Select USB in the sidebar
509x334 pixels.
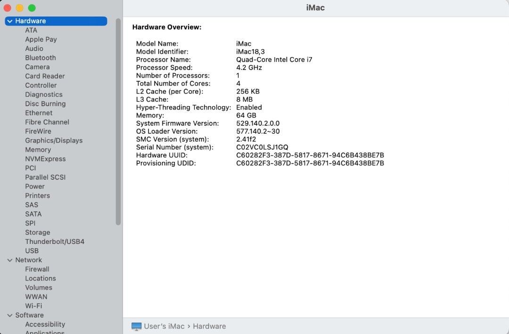[32, 251]
